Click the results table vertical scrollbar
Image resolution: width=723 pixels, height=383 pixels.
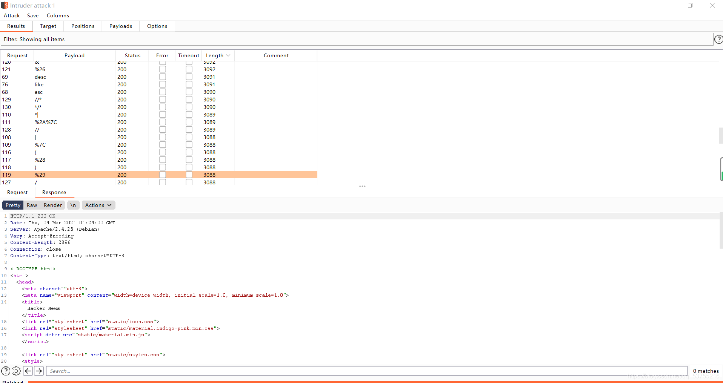click(x=721, y=136)
